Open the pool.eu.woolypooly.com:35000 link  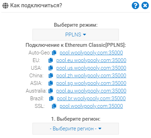pyautogui.click(x=91, y=60)
